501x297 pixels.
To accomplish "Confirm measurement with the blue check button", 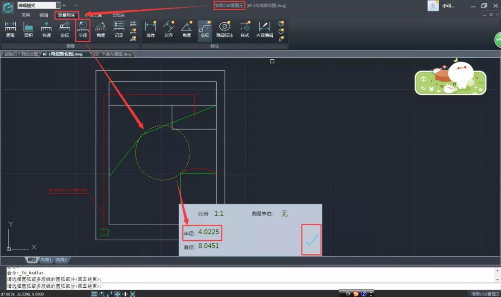I will pos(311,240).
